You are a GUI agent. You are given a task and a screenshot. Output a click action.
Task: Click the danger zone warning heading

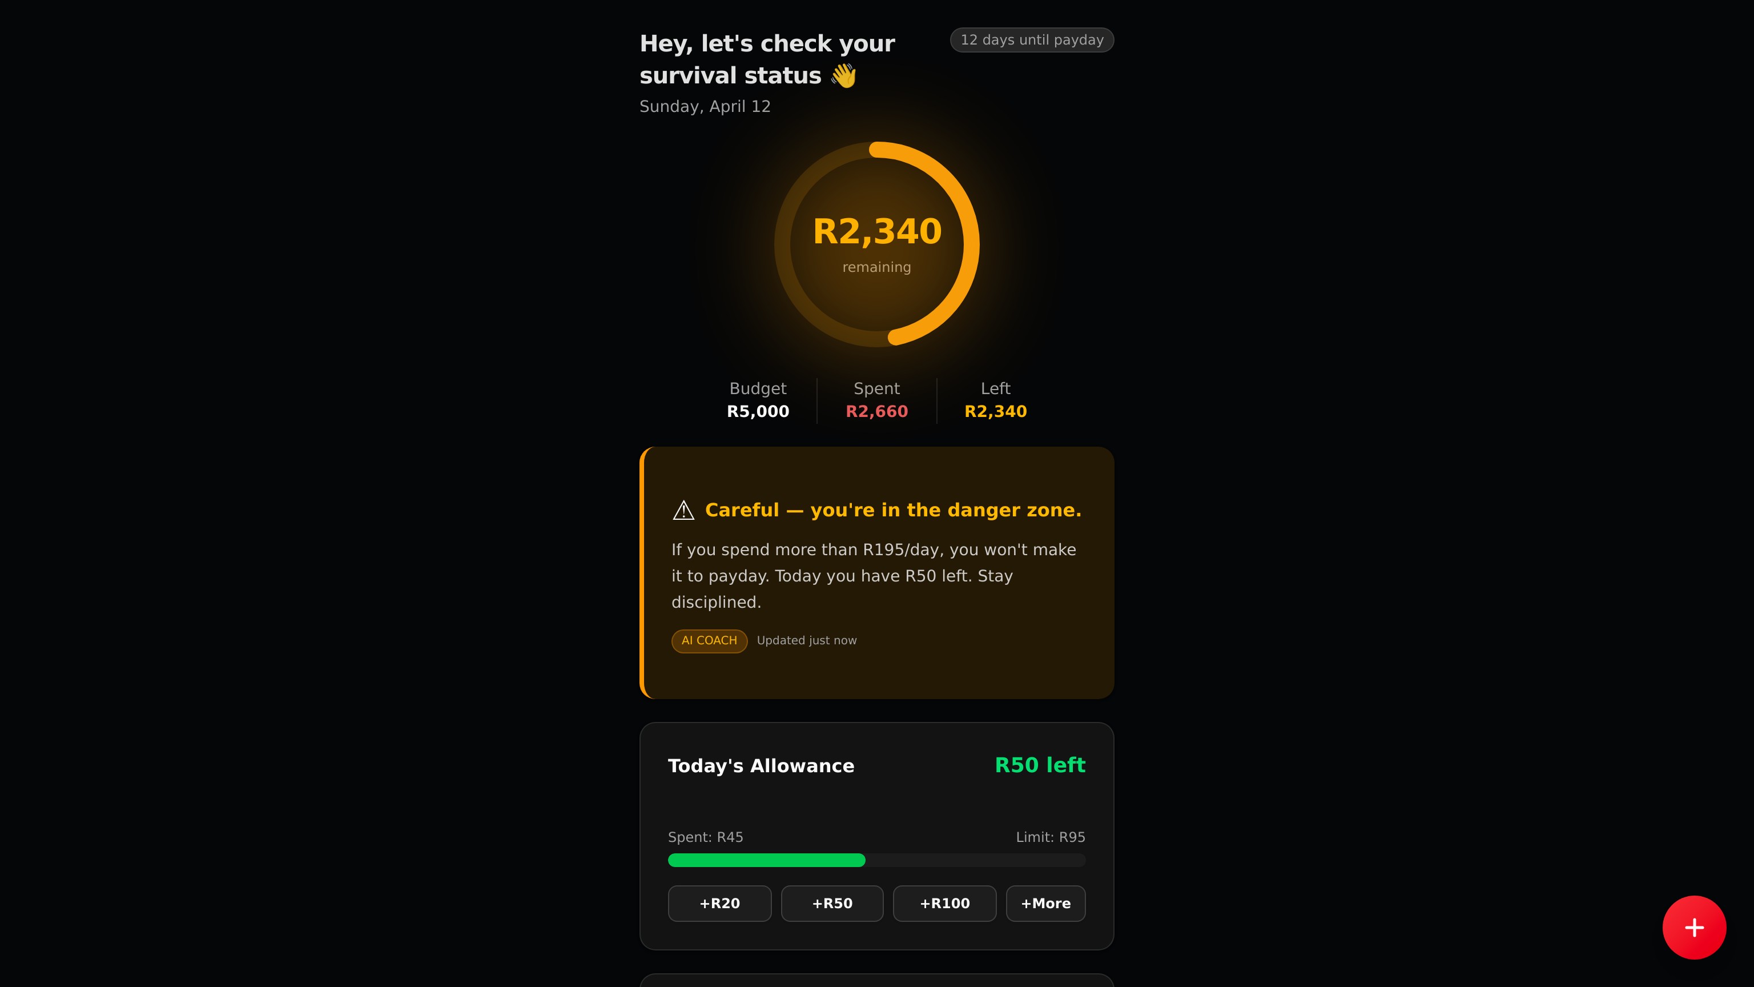tap(892, 510)
